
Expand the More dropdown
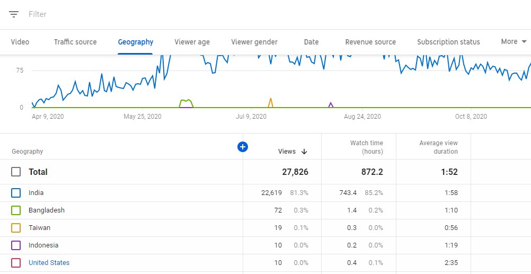click(514, 42)
